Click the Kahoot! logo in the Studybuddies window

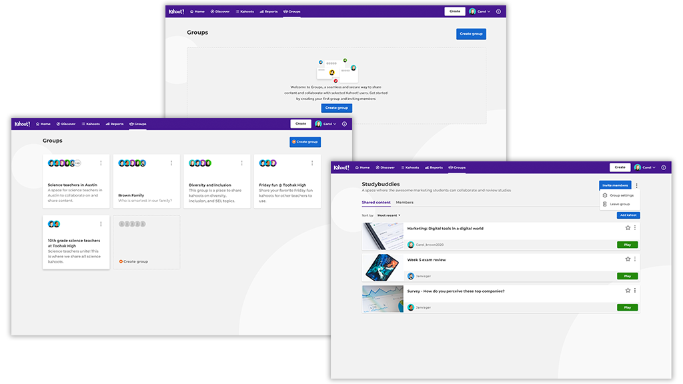coord(341,167)
